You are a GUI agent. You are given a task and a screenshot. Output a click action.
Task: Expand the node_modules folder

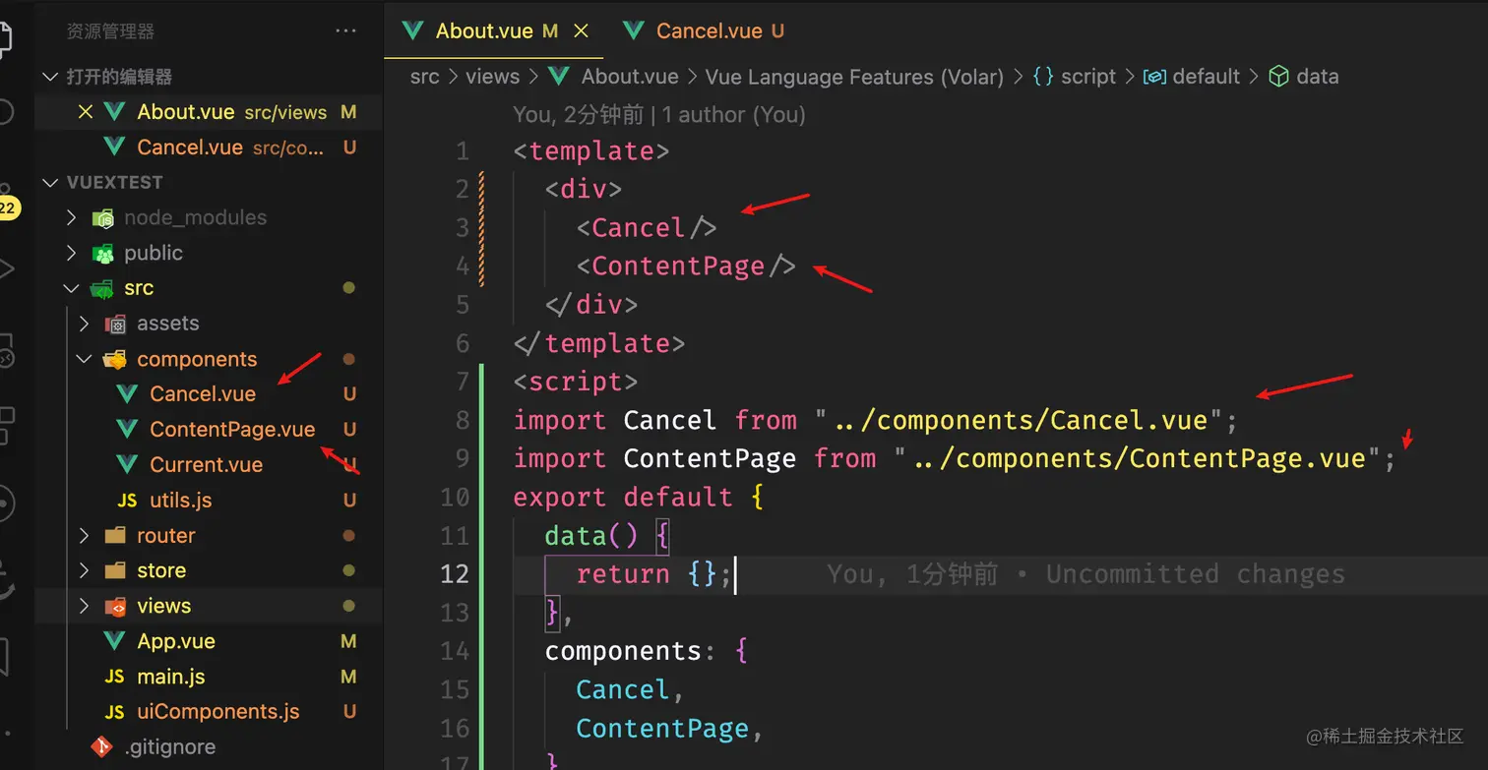pos(71,217)
